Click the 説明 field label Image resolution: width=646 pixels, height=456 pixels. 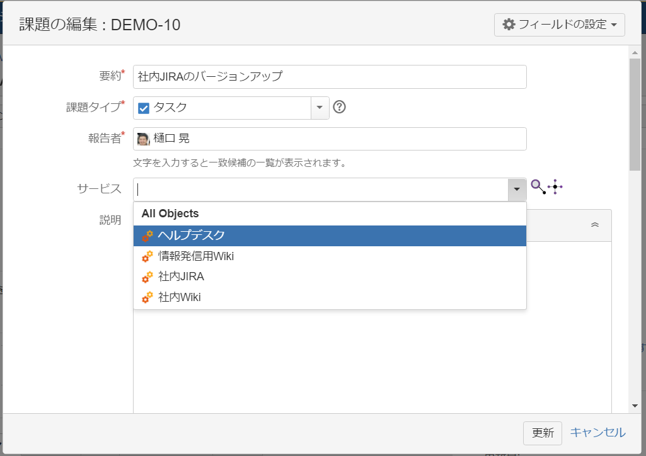tap(110, 220)
